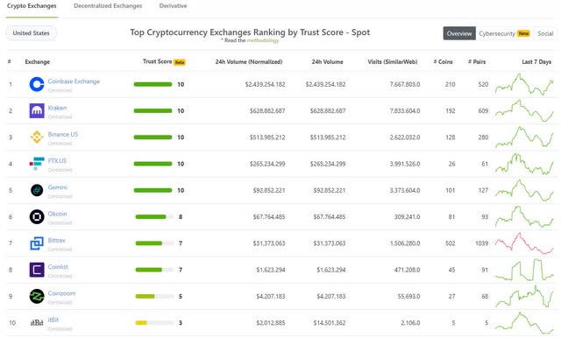Viewport: 561px width, 338px height.
Task: Open the Bittrex exchange link
Action: (x=56, y=241)
